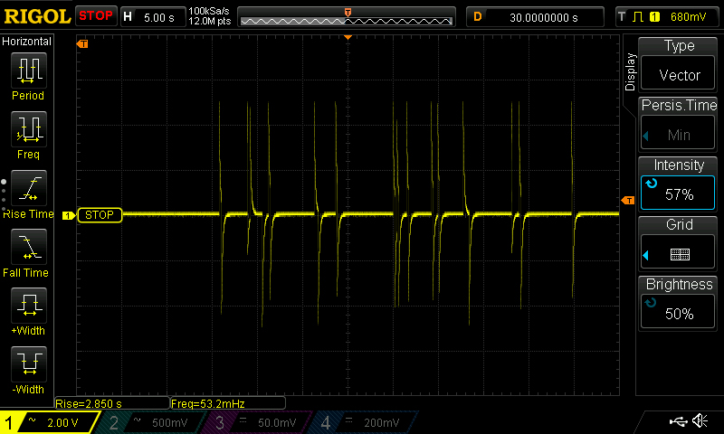Enable channel 3 at 50.0mV
Viewport: 724px width, 434px height.
coord(258,422)
